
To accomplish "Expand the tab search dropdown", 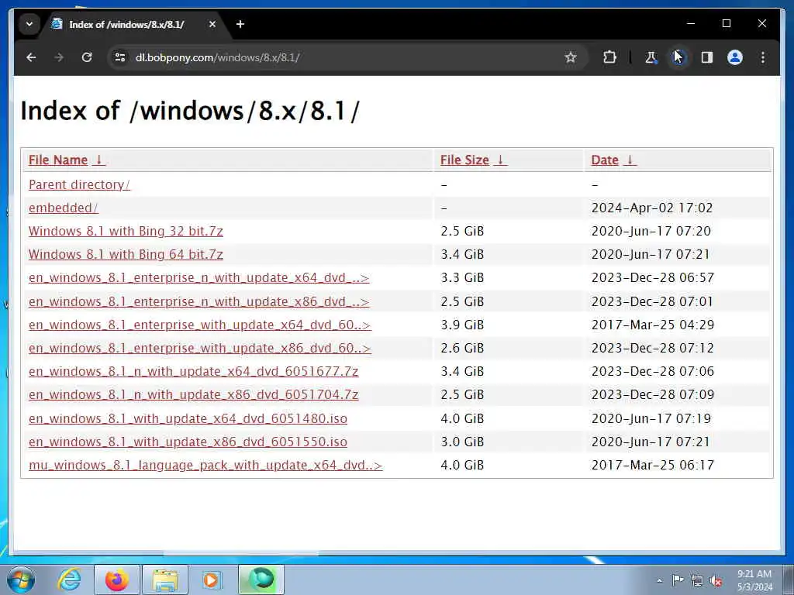I will (x=29, y=24).
